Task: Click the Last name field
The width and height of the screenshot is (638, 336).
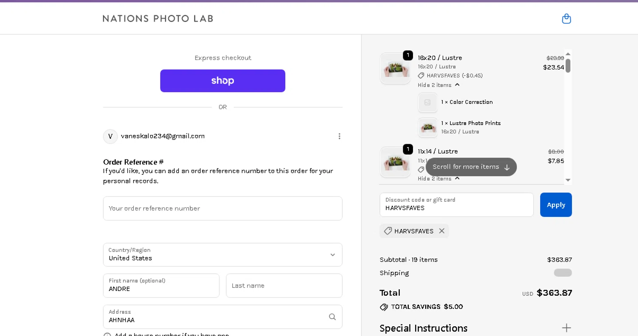Action: click(284, 286)
